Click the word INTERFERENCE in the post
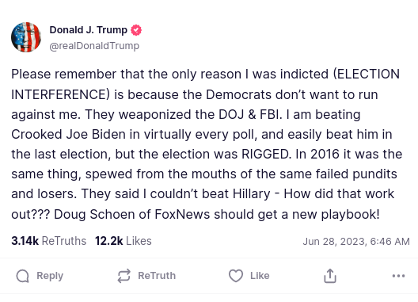The image size is (418, 302). 60,94
